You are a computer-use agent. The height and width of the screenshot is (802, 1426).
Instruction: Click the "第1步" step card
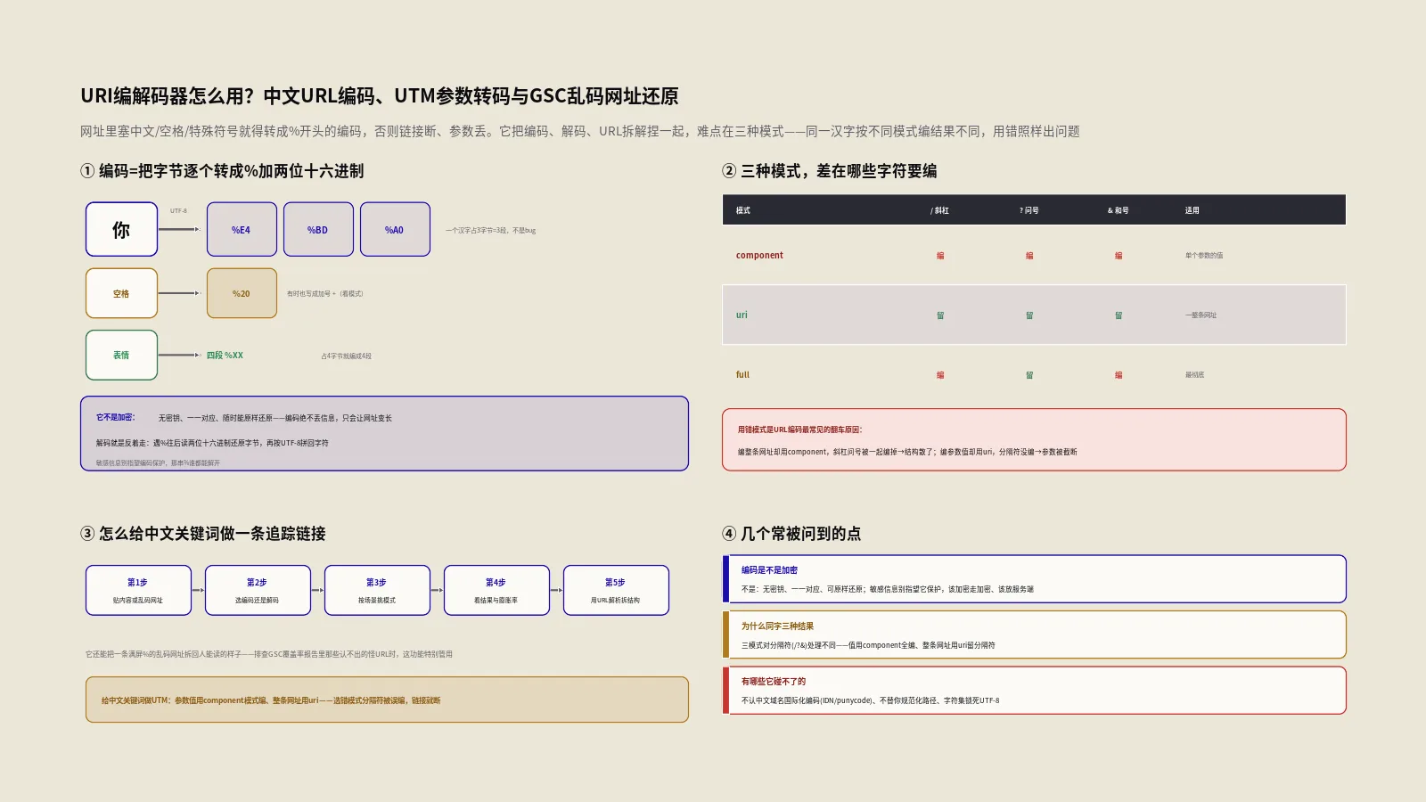(x=138, y=590)
